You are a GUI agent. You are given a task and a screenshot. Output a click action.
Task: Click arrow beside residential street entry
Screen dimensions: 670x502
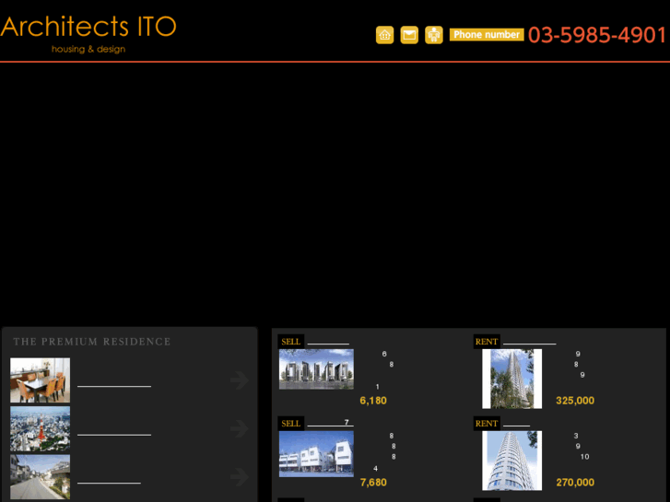click(x=240, y=477)
